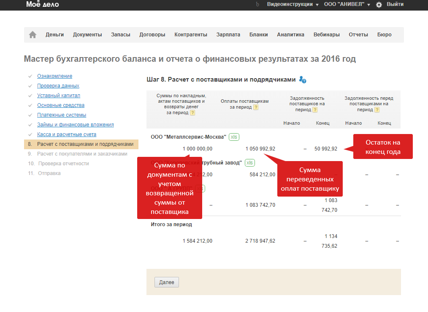Open the Зарплата menu
Image resolution: width=428 pixels, height=312 pixels.
click(228, 35)
